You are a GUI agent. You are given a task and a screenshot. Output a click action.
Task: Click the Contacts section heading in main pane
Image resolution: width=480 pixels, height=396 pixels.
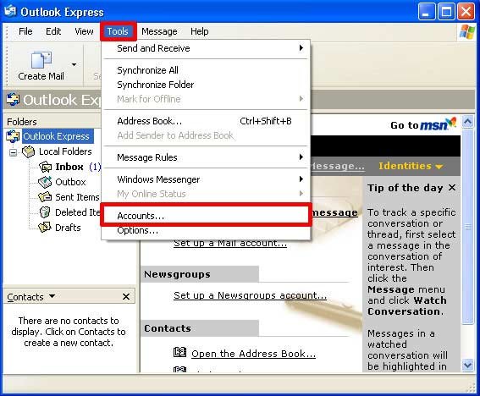pos(200,328)
